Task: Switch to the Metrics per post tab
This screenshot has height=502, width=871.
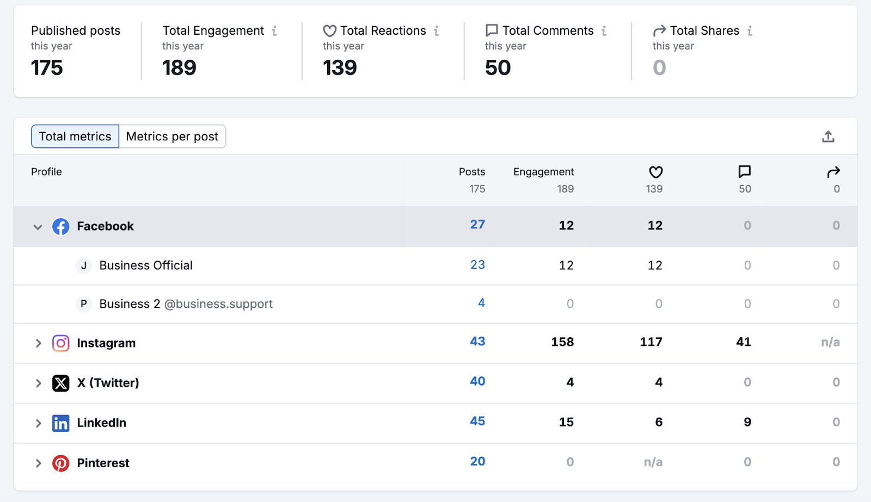Action: [173, 137]
